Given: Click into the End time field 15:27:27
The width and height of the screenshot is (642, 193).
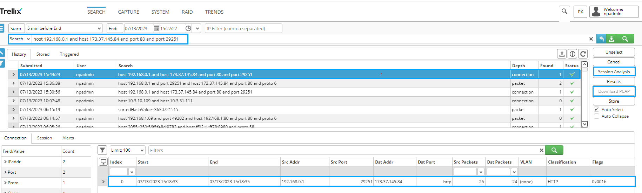Looking at the screenshot, I should pyautogui.click(x=172, y=28).
